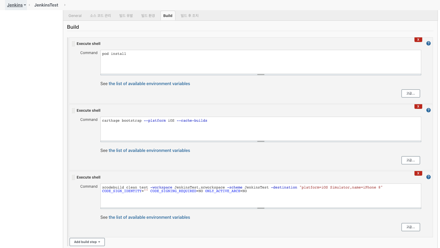This screenshot has width=440, height=248.
Task: Open environment variables link under pod install
Action: (x=149, y=84)
